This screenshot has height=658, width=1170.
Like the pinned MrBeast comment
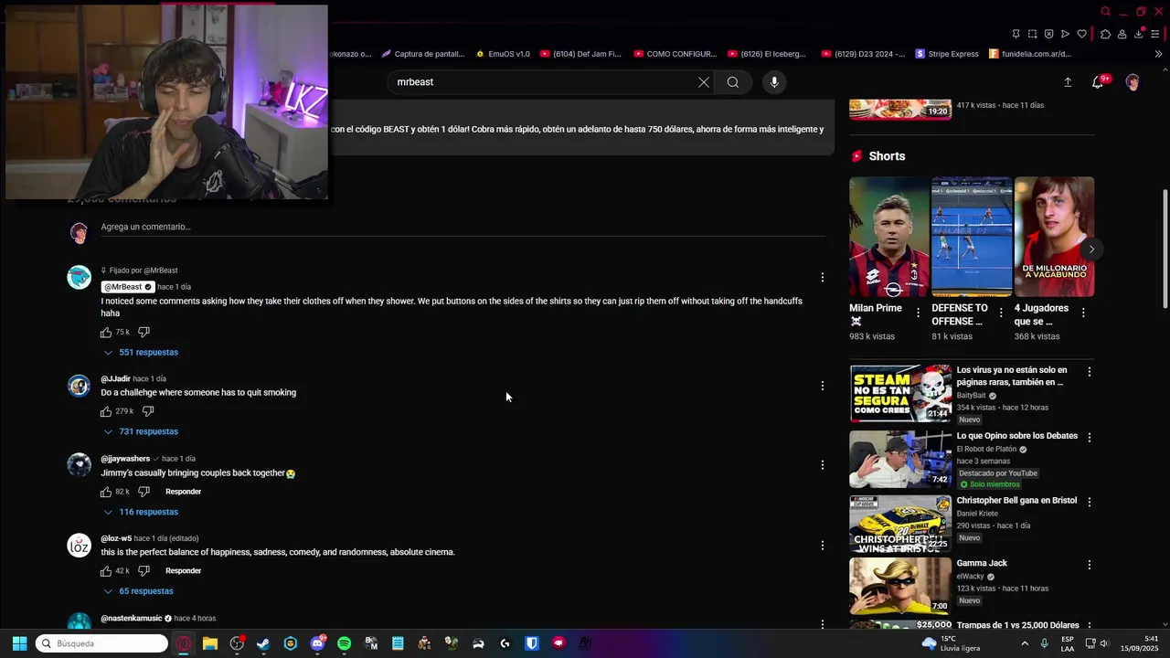coord(106,332)
